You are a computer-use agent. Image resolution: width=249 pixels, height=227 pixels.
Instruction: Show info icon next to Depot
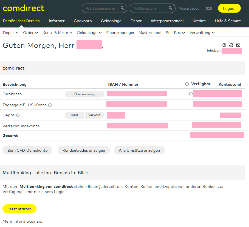pyautogui.click(x=18, y=115)
